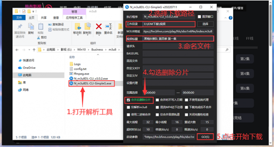Click the Manage (管理) contextual tab

[x=74, y=12]
